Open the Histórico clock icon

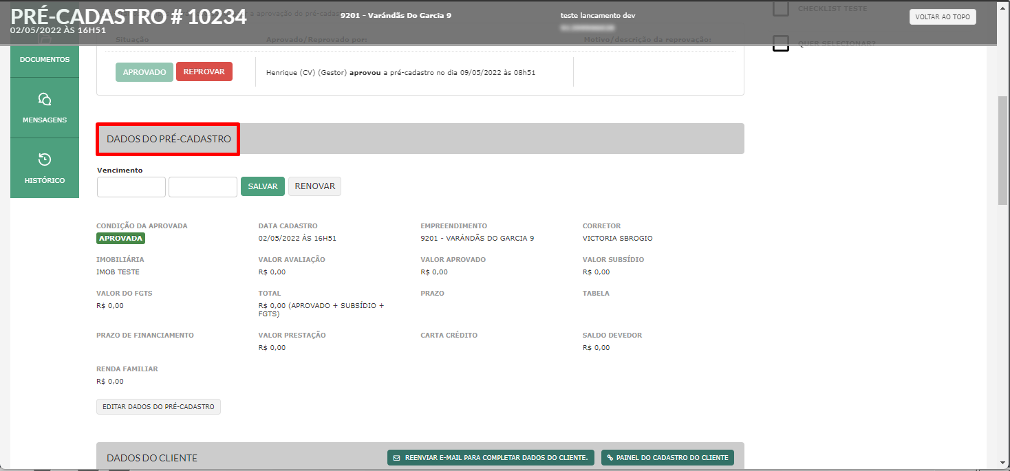click(x=45, y=160)
